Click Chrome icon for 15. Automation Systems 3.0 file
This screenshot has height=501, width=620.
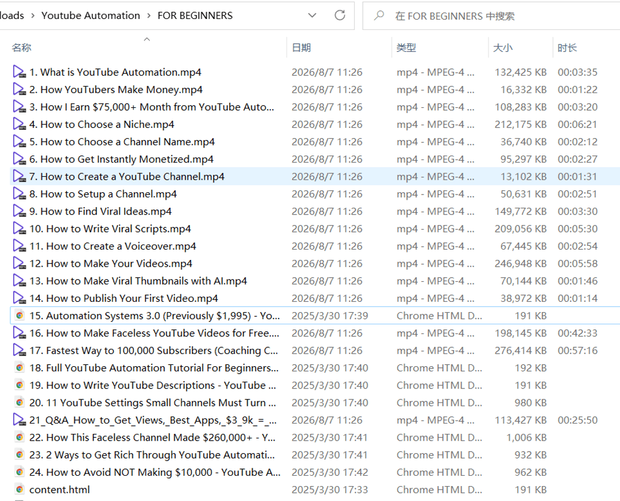[x=19, y=316]
